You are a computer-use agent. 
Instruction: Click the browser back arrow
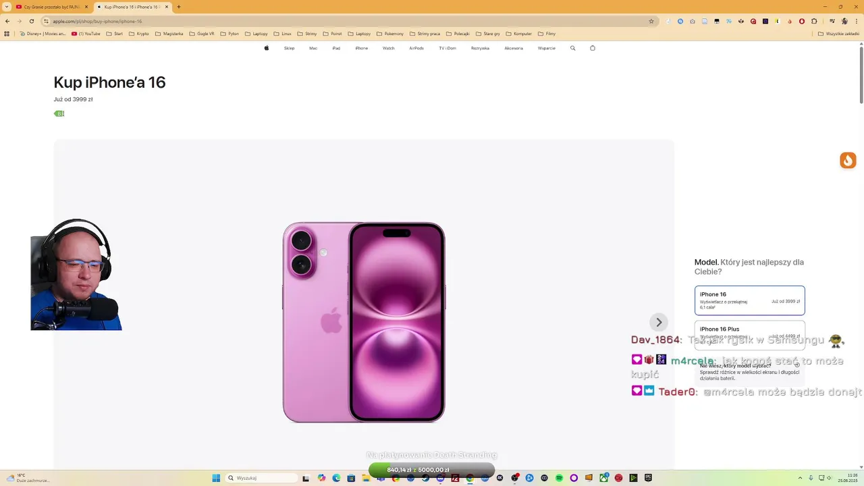pos(7,21)
